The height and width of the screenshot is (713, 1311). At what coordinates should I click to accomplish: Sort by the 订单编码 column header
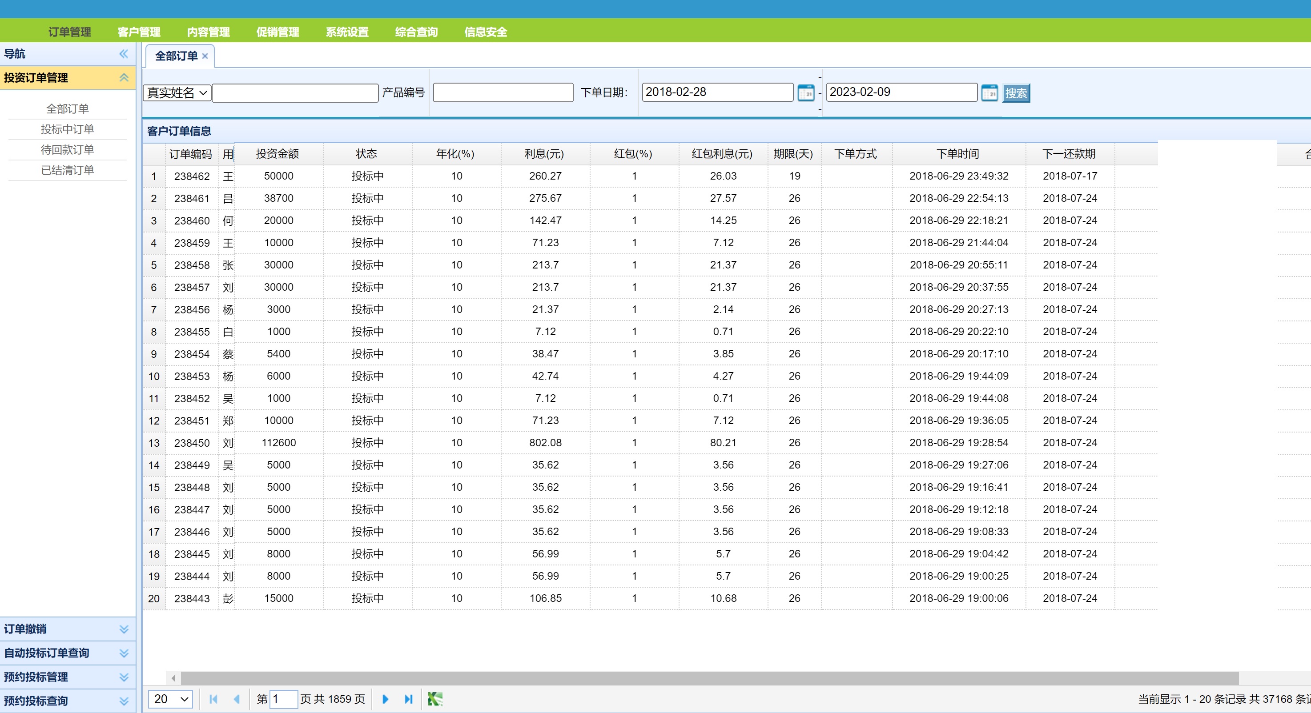[191, 154]
